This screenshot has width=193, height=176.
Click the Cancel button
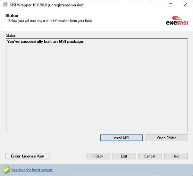coord(150,156)
